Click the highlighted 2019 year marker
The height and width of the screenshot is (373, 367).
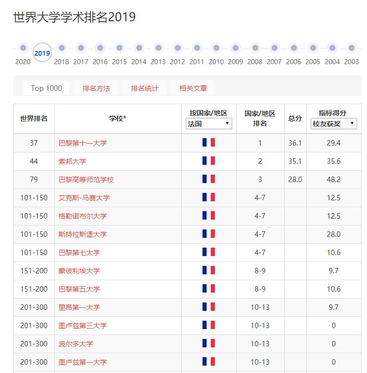click(x=42, y=52)
